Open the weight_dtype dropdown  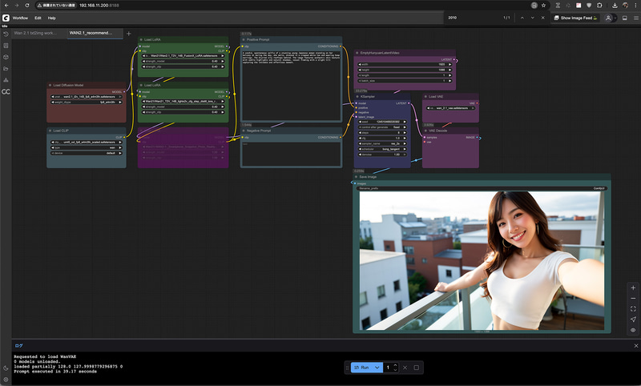click(x=87, y=103)
